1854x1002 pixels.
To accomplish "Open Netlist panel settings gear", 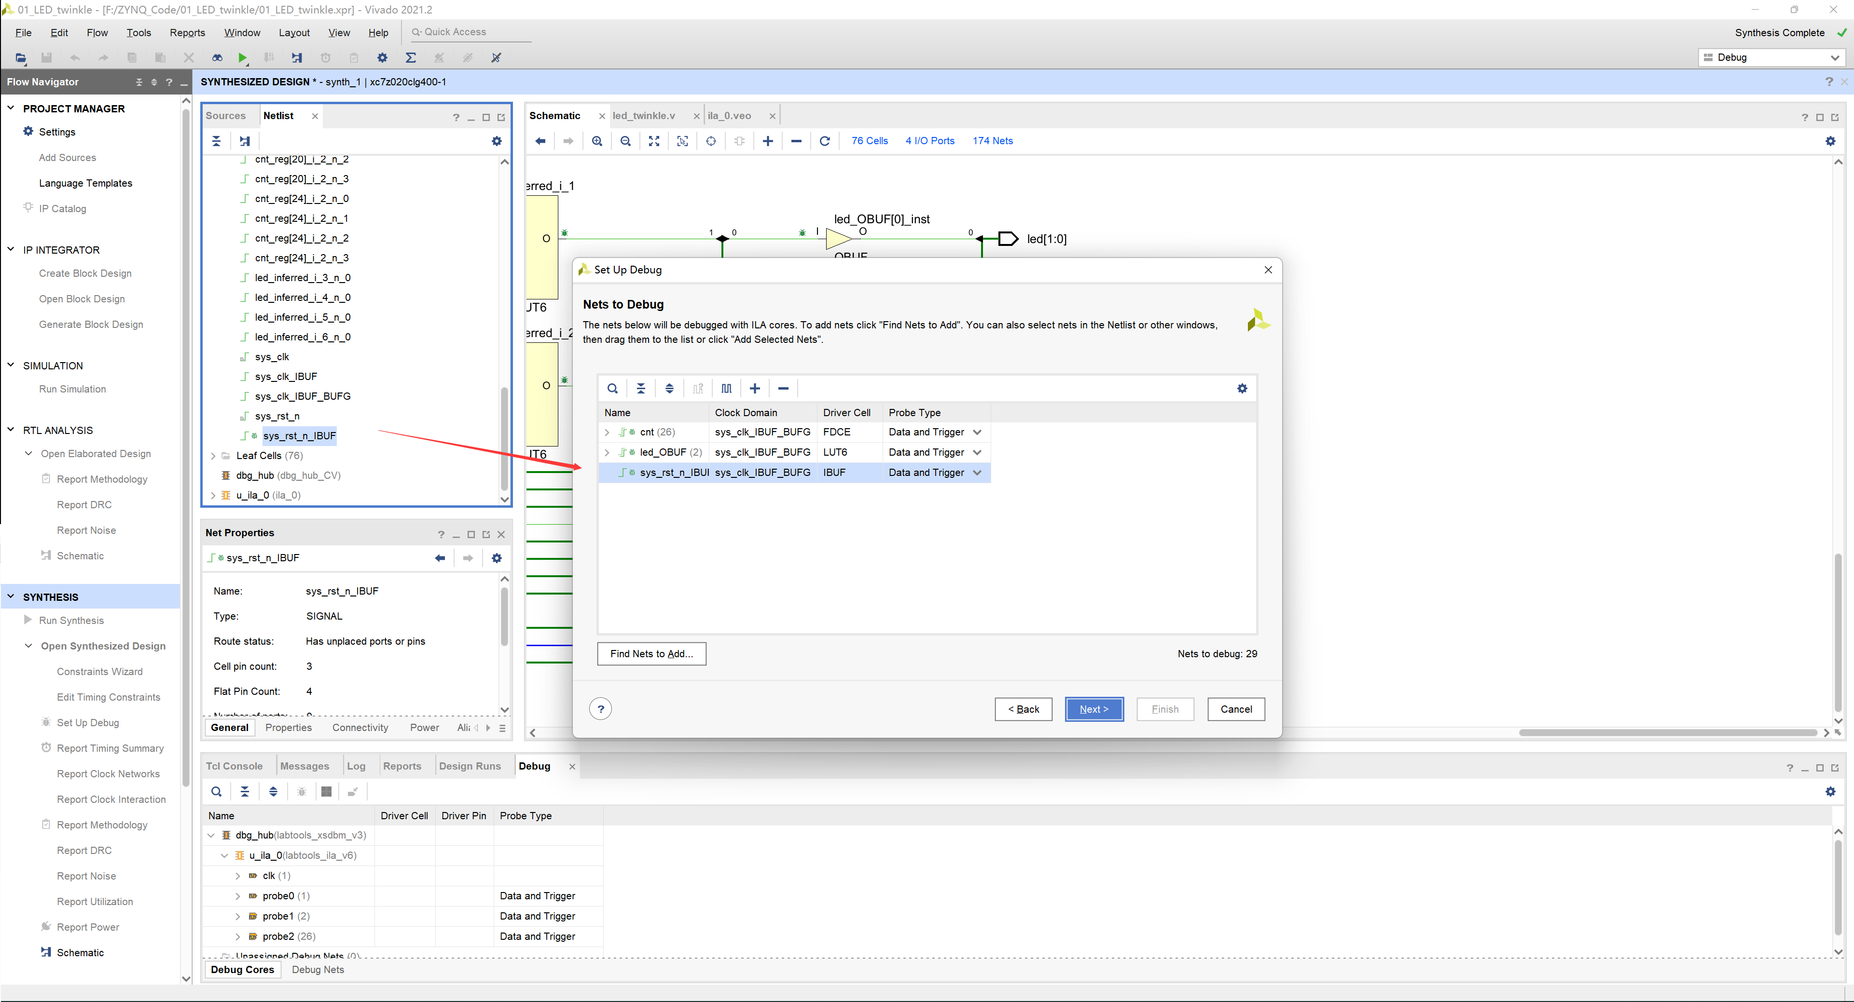I will pos(496,141).
